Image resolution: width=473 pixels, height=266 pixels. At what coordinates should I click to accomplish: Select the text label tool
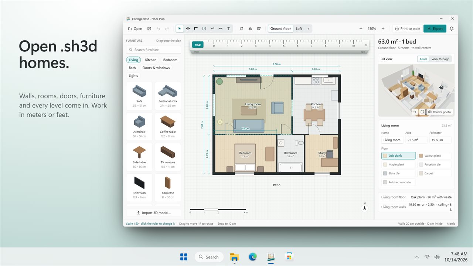[x=228, y=28]
